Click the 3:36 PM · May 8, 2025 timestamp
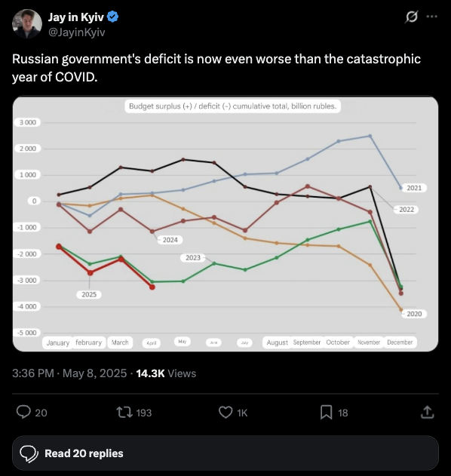 click(69, 373)
